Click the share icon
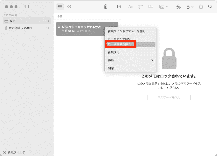Viewport: 217px width, 156px height. (201, 7)
